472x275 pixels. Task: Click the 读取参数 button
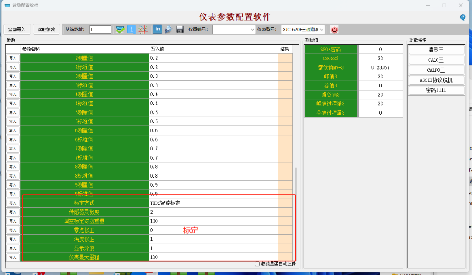tap(46, 30)
